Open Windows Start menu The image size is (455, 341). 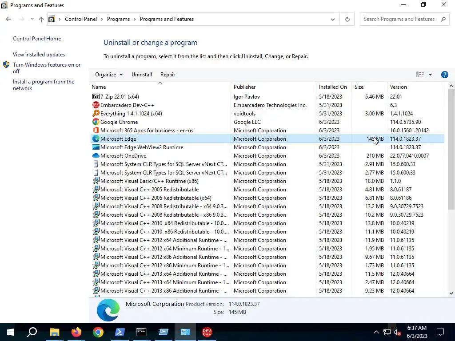point(11,332)
